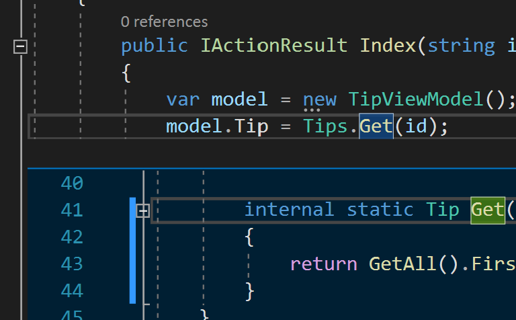Click the suggestion dots beneath 'new' keyword
516x320 pixels.
click(312, 110)
